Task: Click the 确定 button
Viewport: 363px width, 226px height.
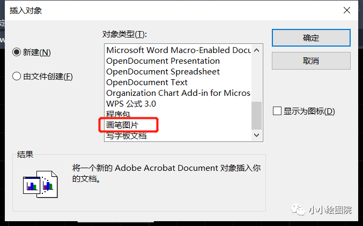Action: coord(311,37)
